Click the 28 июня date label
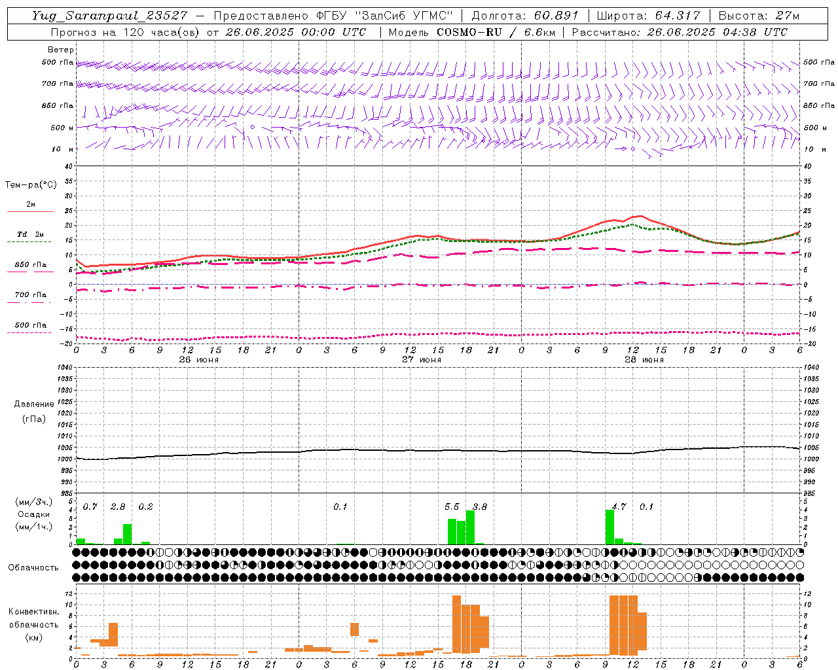Image resolution: width=838 pixels, height=670 pixels. [644, 360]
